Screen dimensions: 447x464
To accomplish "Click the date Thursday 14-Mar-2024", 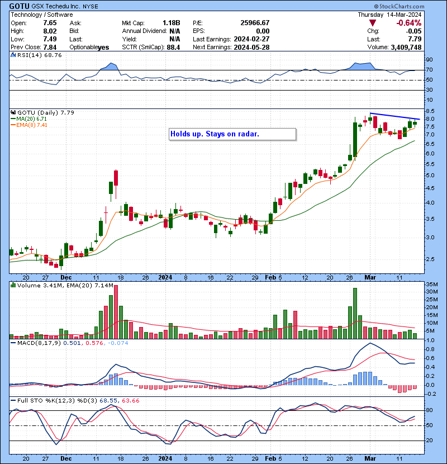I will [x=389, y=15].
